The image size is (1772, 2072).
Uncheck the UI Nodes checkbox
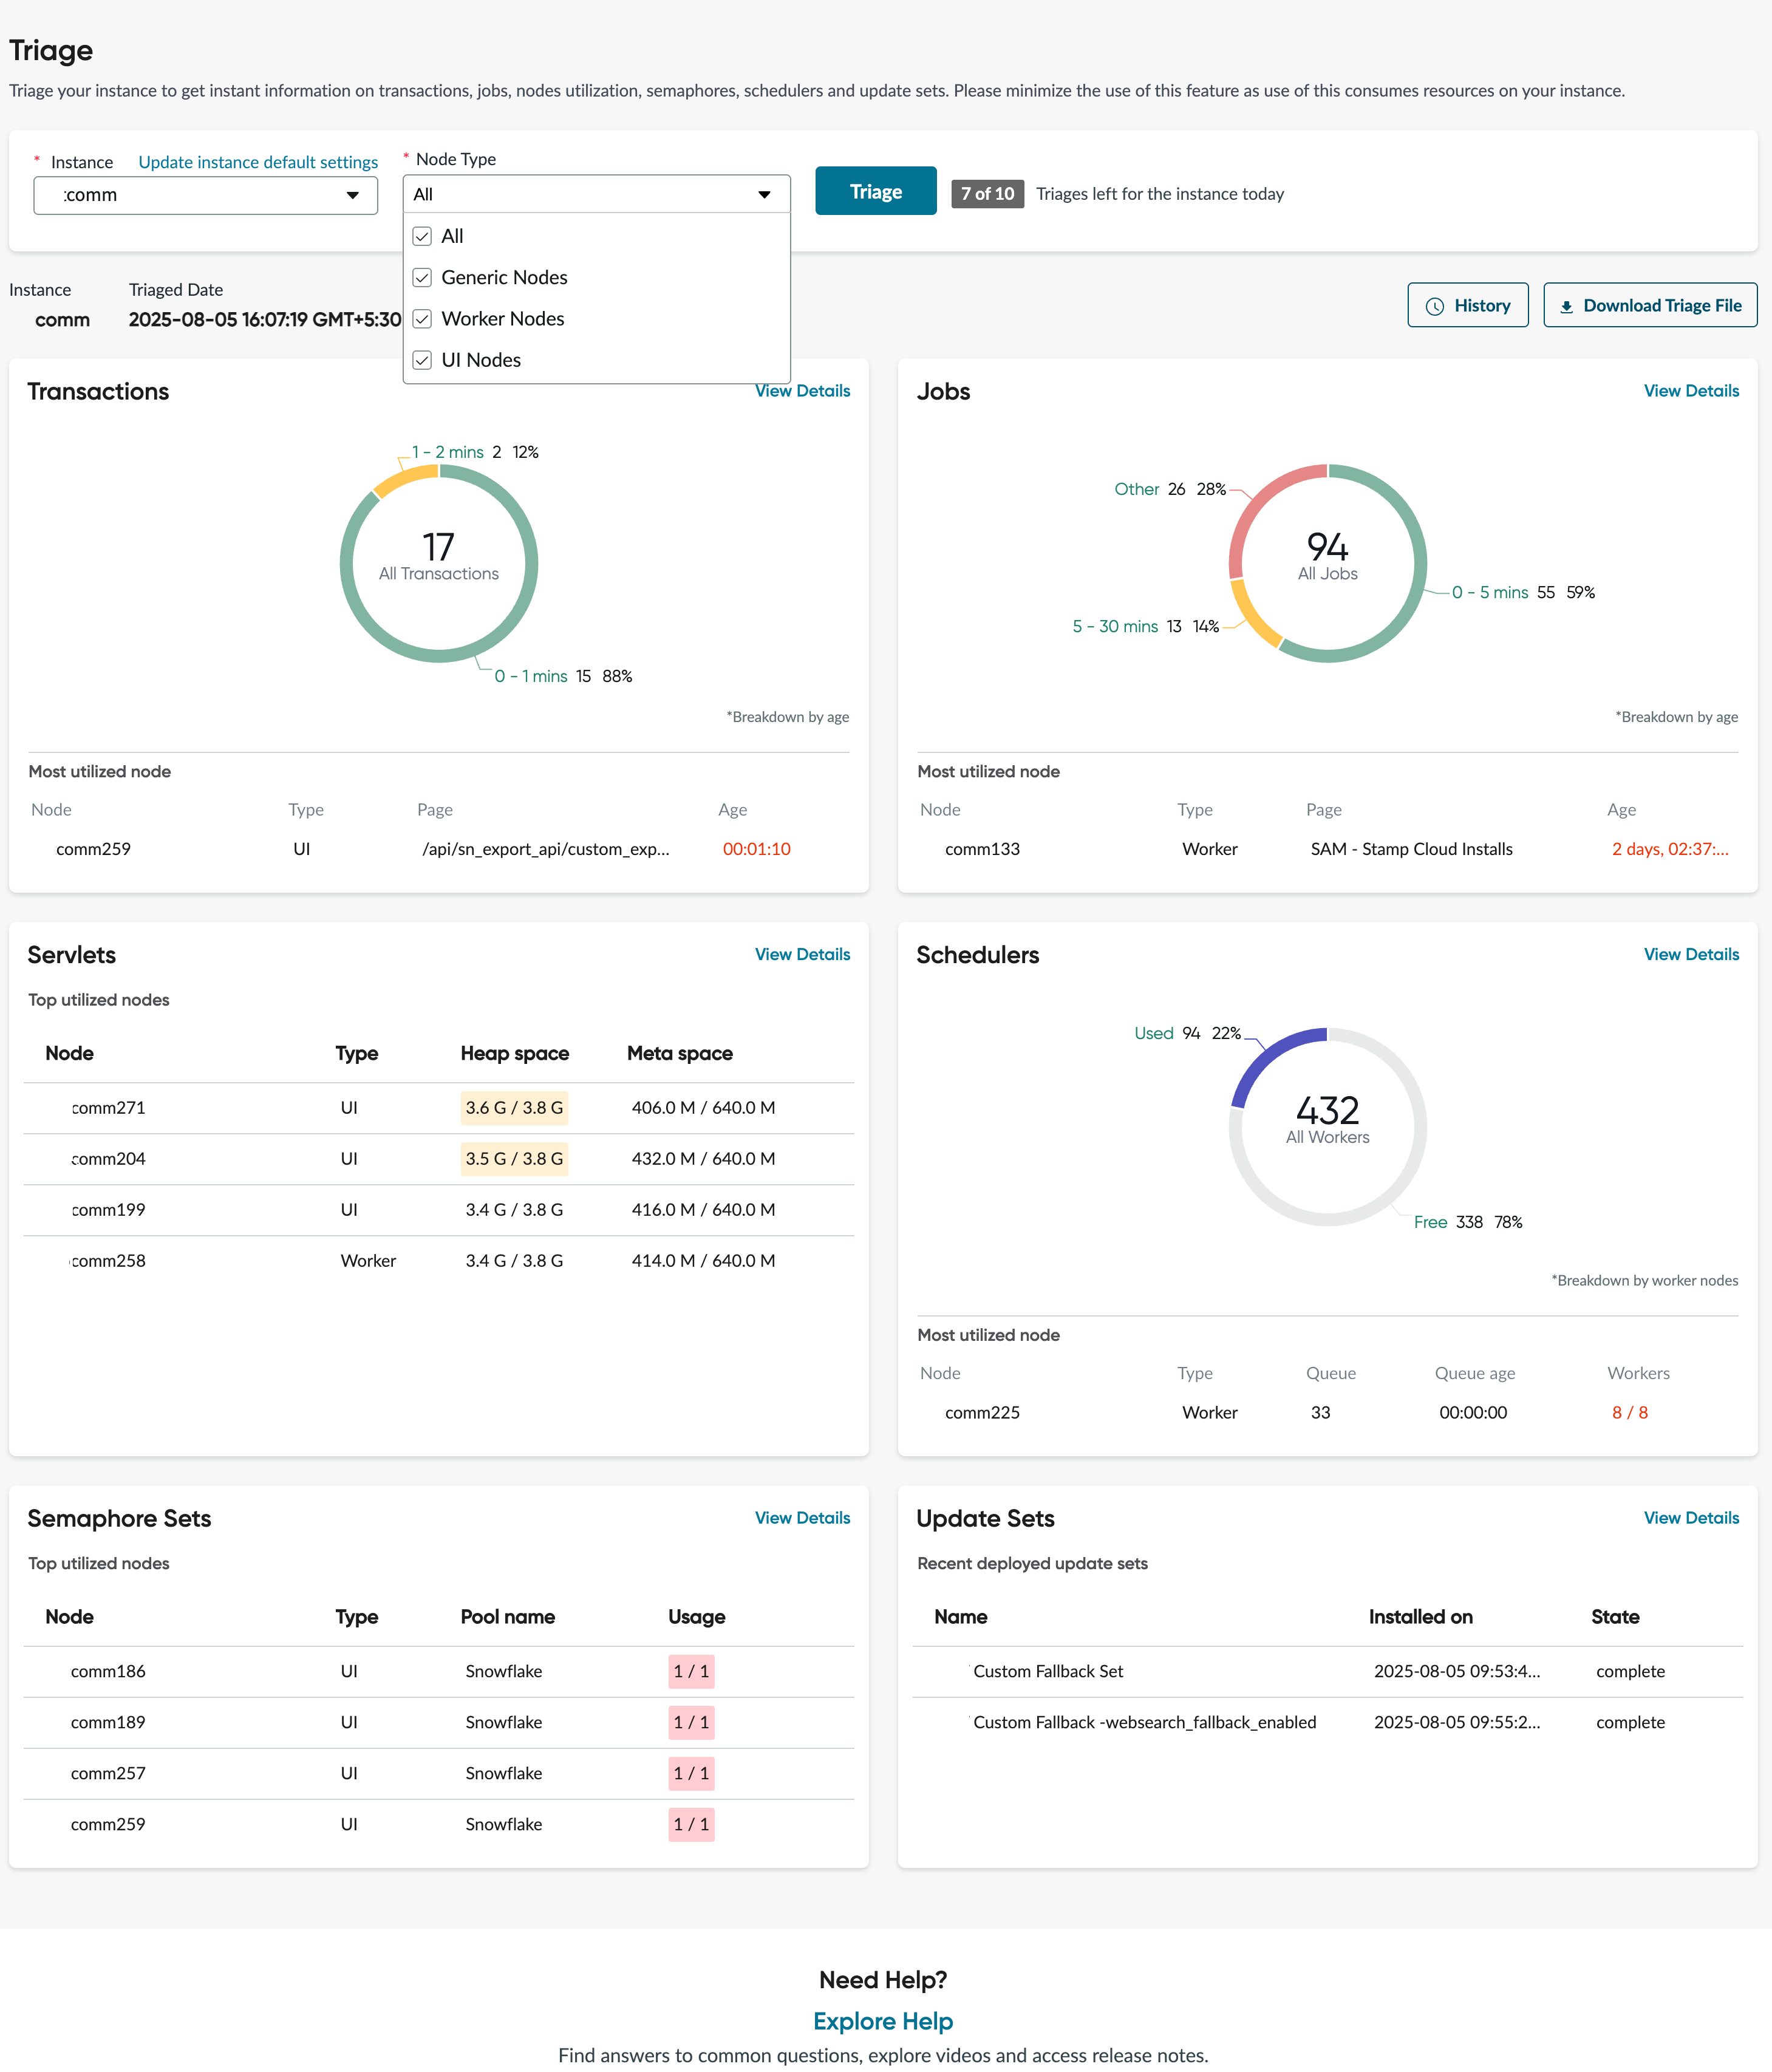point(422,359)
